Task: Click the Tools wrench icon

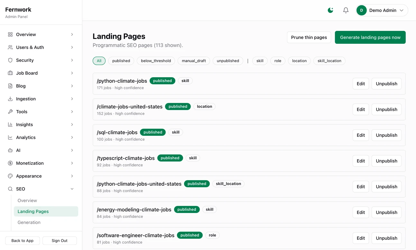Action: [10, 112]
